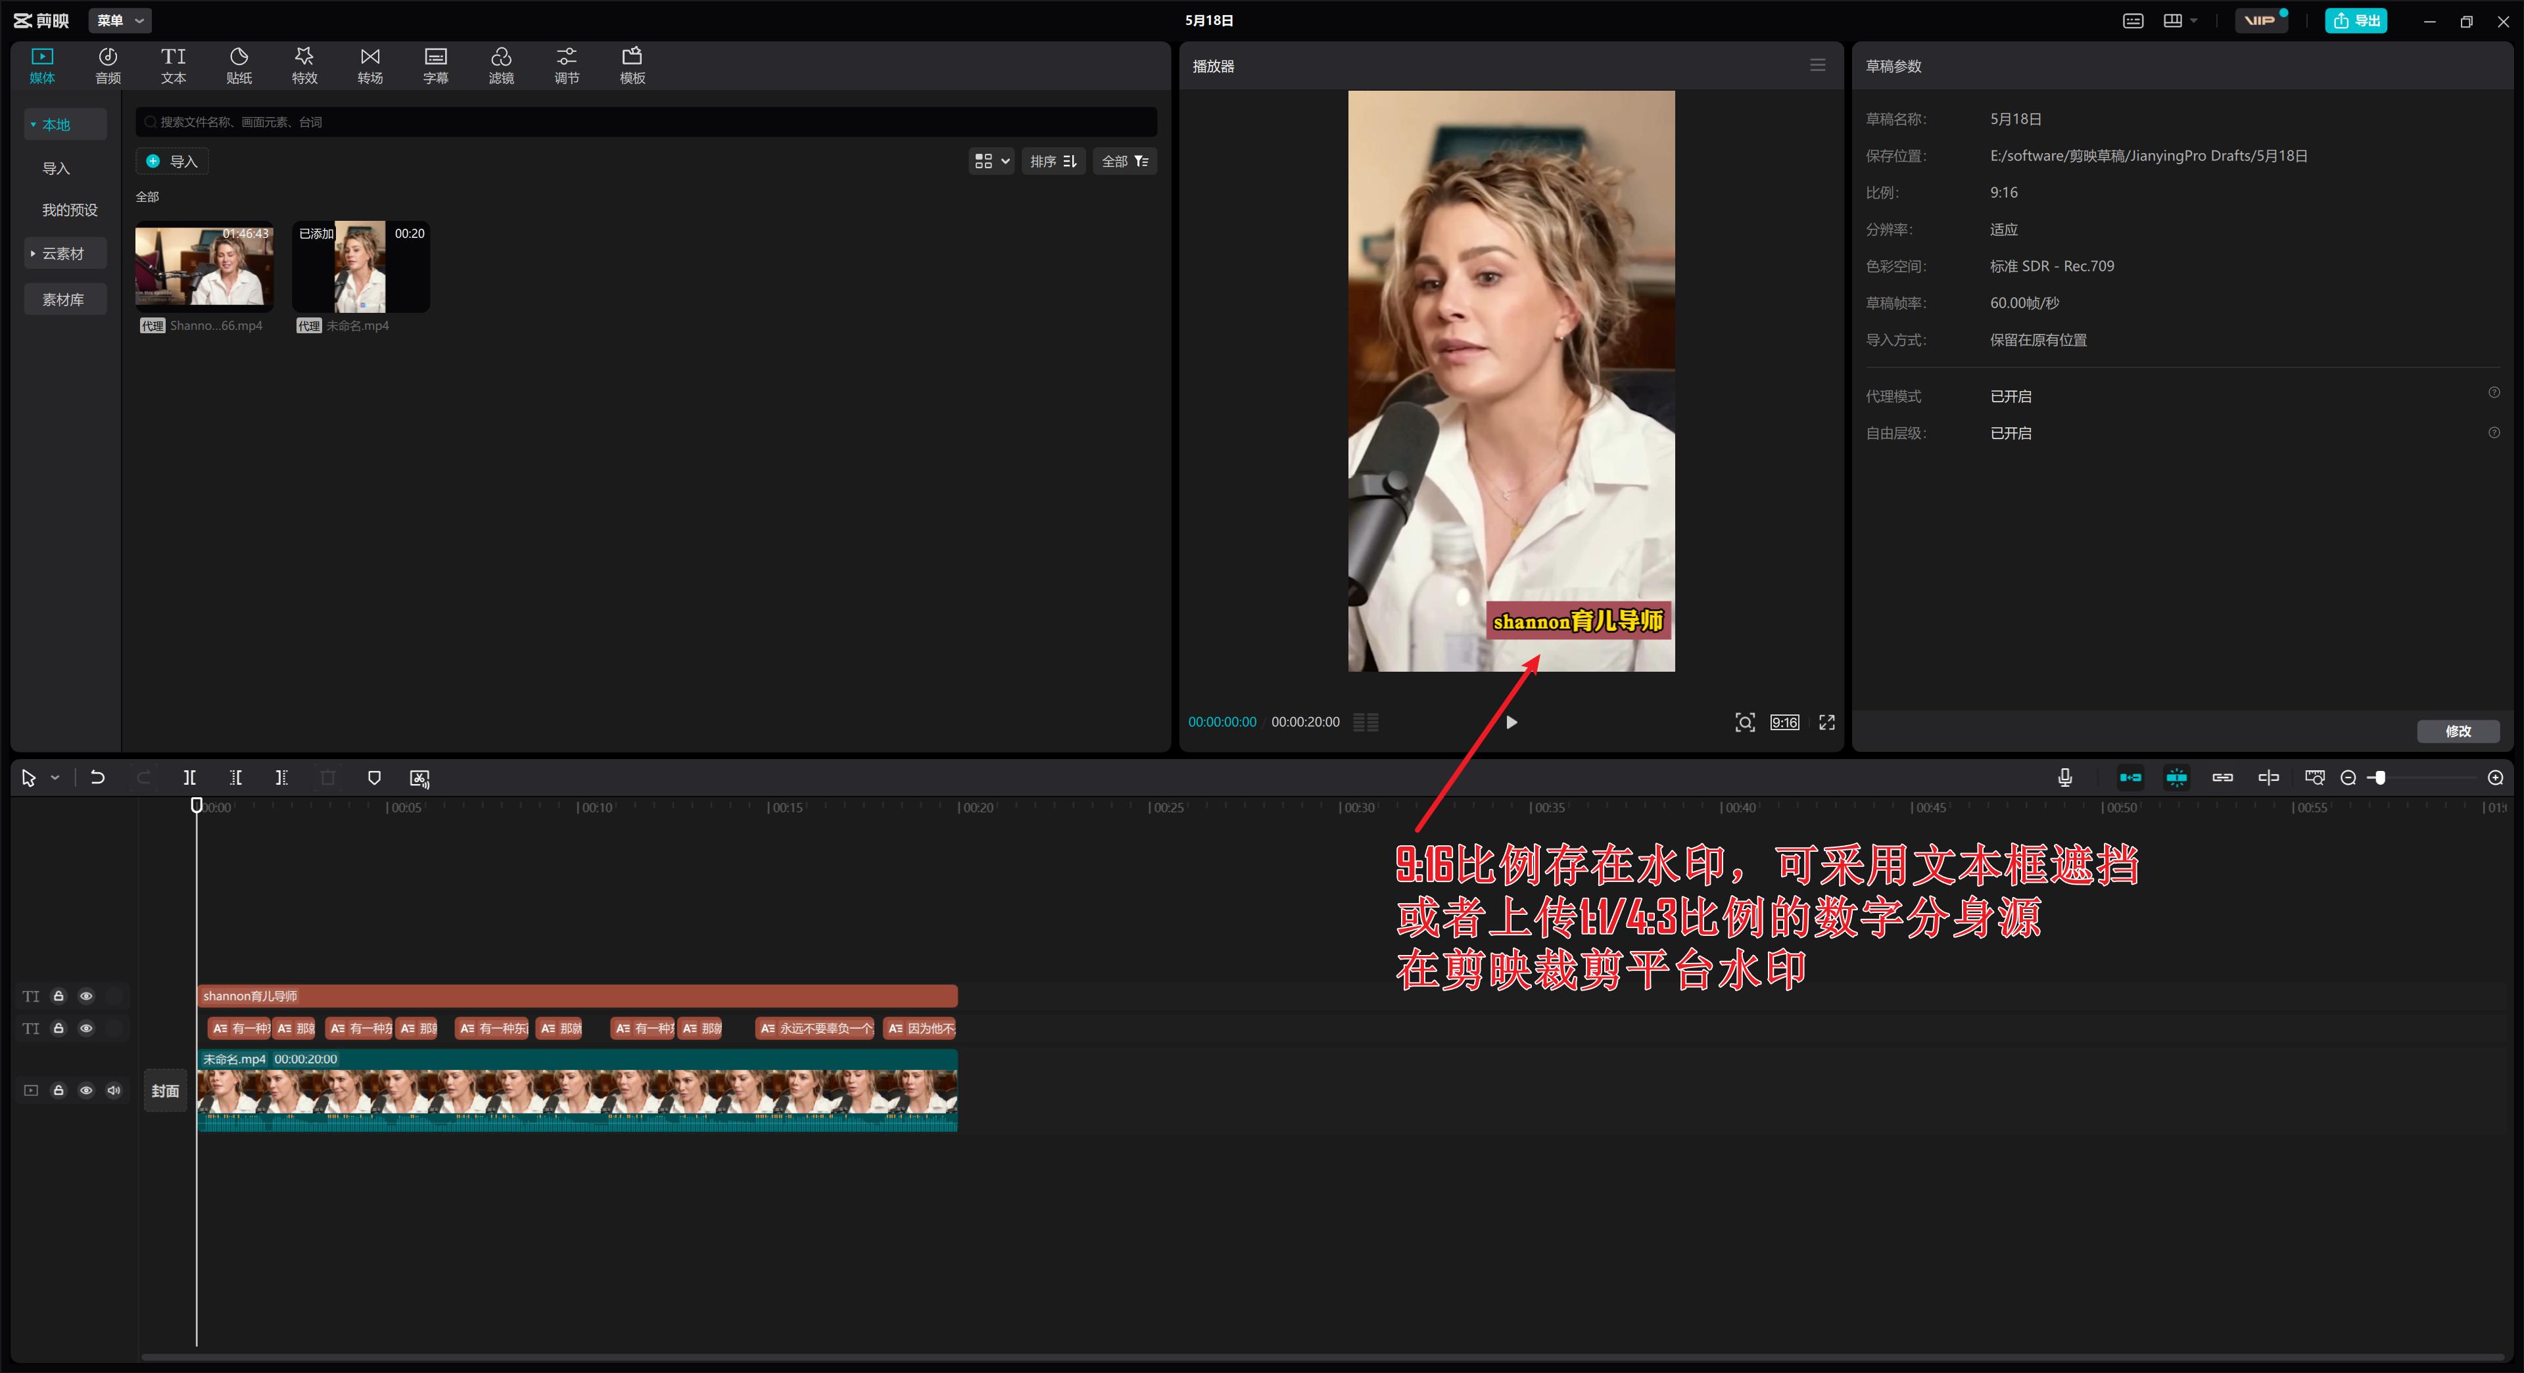Hide the shannon育儿导师 text track with eye toggle
Viewport: 2524px width, 1373px height.
(86, 996)
